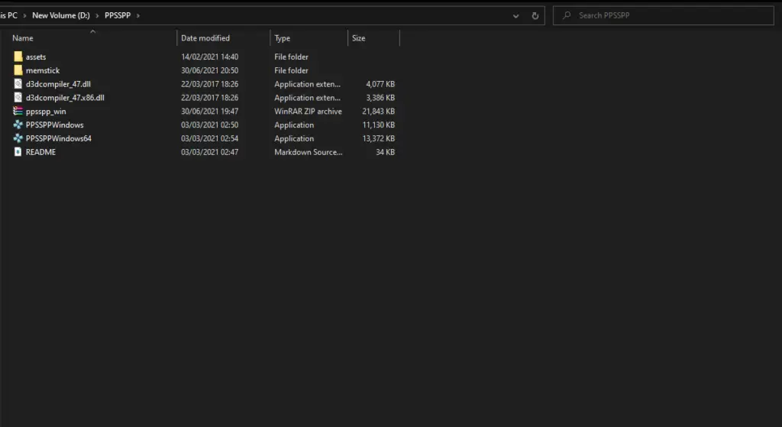Select the assets folder icon
The image size is (782, 427).
(18, 57)
